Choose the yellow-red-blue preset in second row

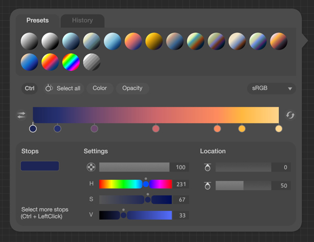coord(50,62)
